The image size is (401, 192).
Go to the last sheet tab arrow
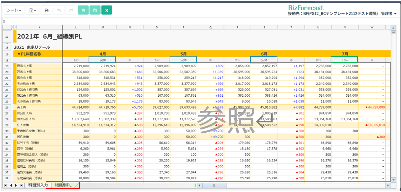point(22,185)
